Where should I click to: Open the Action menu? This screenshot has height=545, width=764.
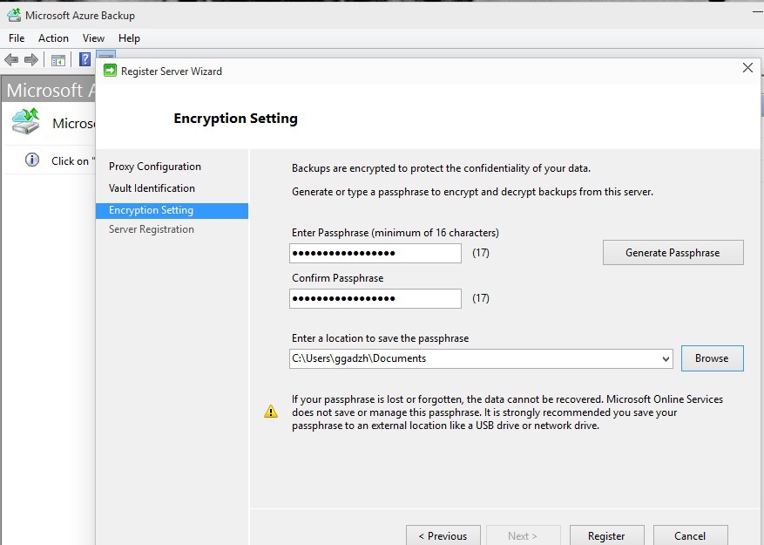pyautogui.click(x=54, y=38)
